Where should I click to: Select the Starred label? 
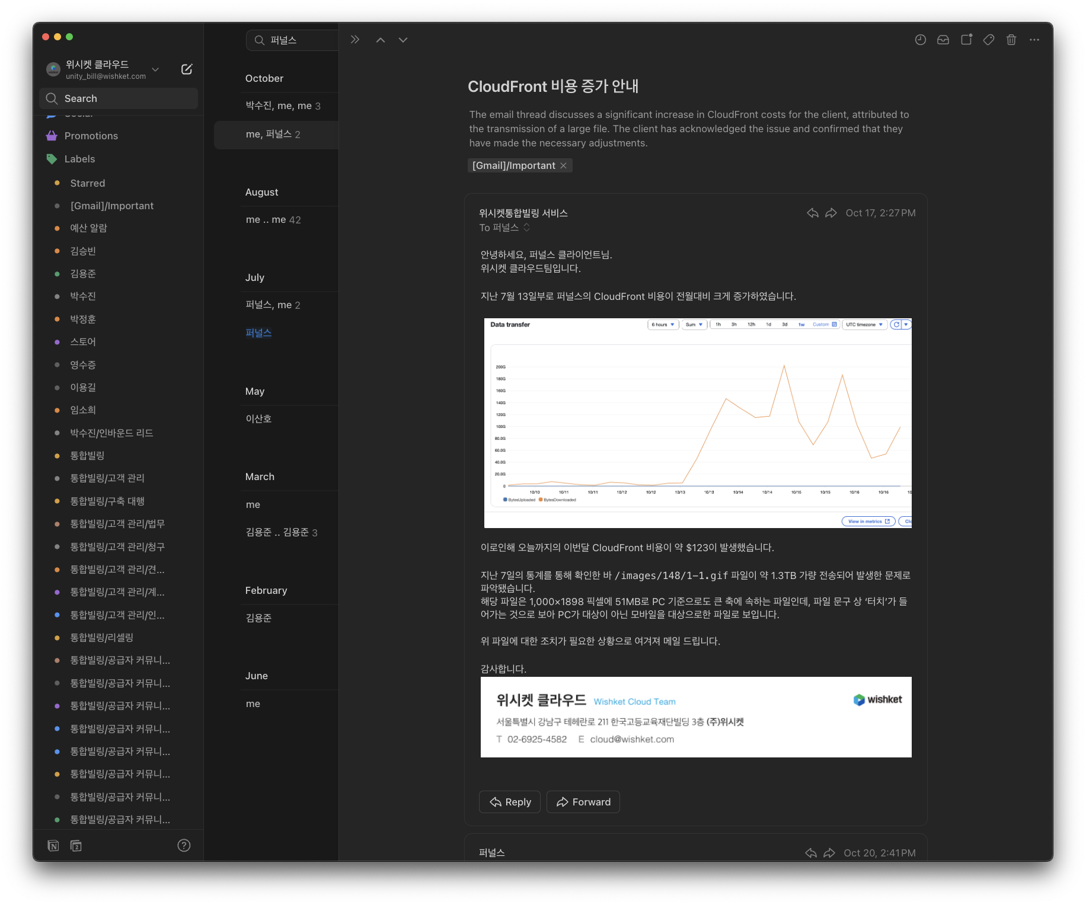[x=87, y=183]
